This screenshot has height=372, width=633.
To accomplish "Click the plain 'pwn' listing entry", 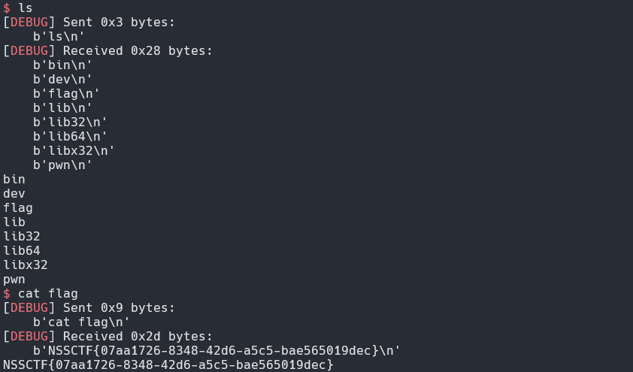I will click(14, 280).
